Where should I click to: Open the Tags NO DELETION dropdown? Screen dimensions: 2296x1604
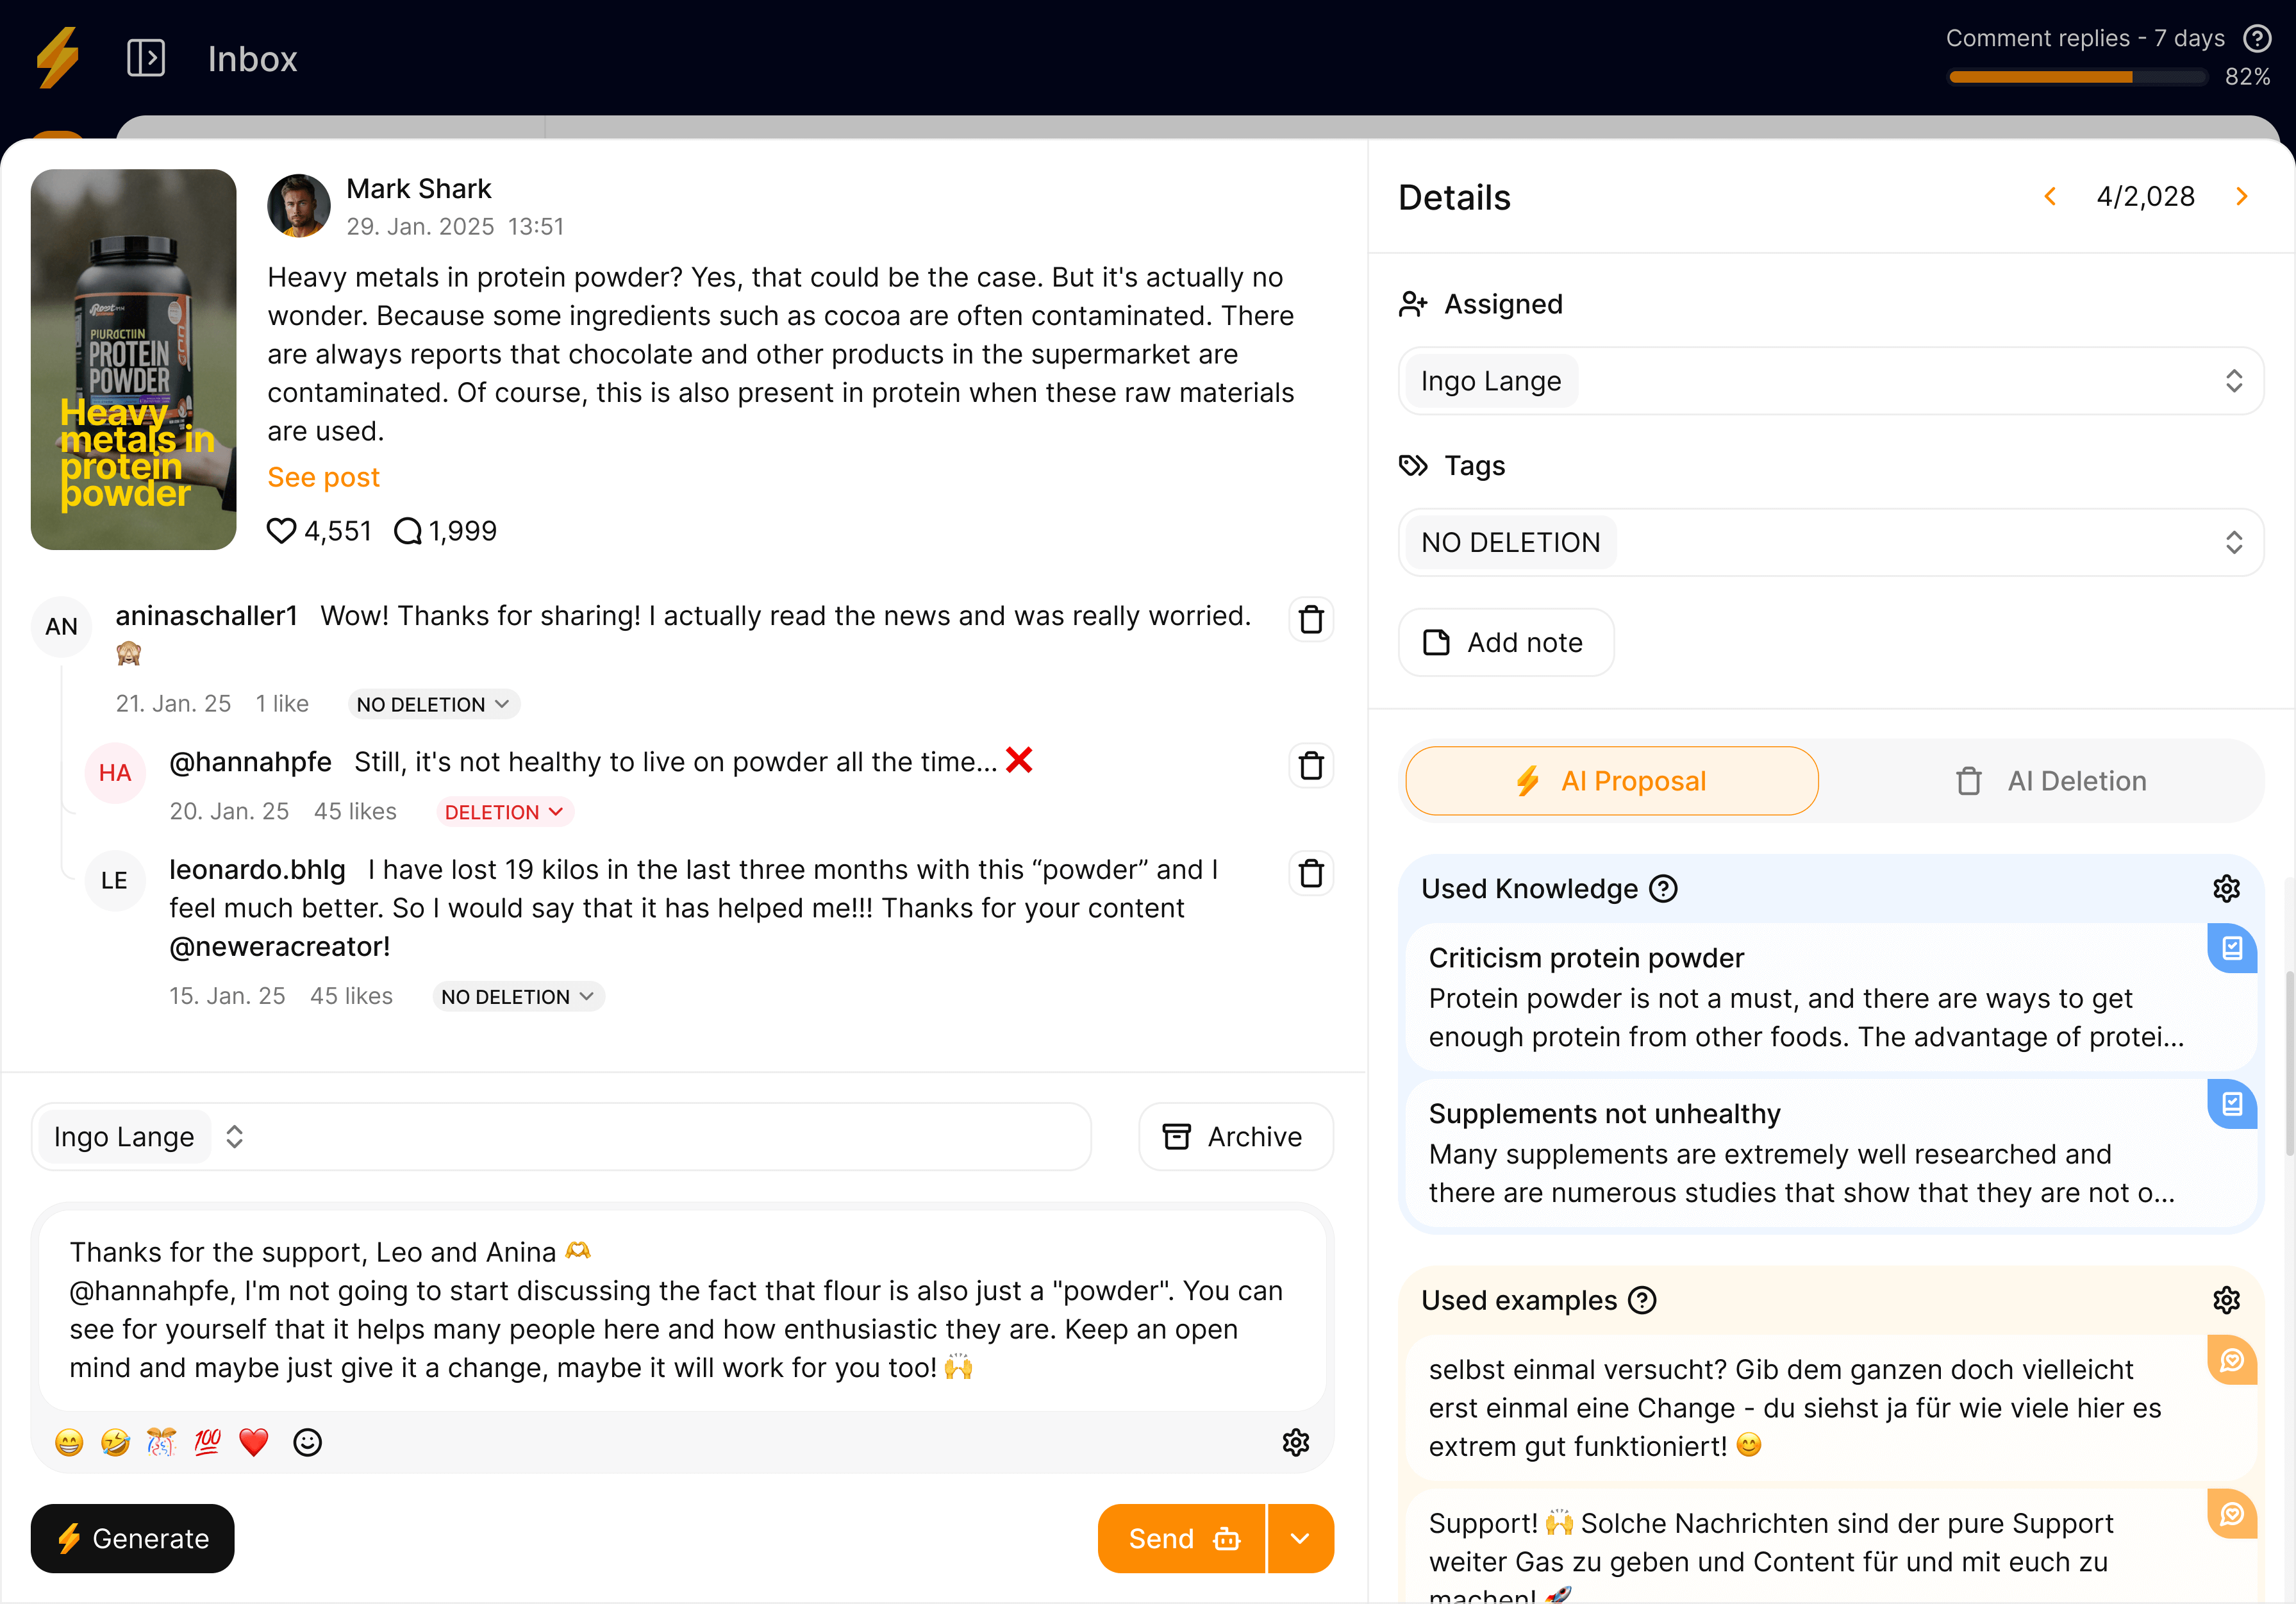[x=1831, y=542]
